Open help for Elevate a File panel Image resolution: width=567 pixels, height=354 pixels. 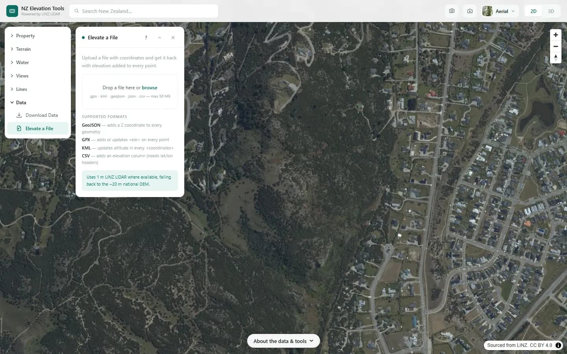(146, 37)
